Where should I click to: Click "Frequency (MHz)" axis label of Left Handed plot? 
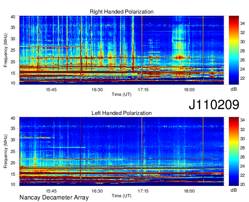pos(5,151)
